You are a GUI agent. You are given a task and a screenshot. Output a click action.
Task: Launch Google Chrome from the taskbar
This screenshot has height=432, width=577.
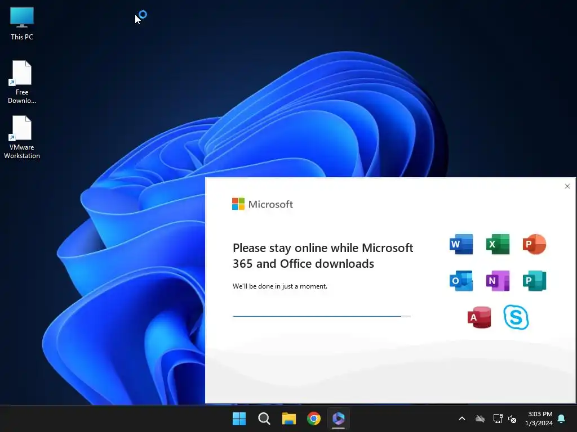coord(313,418)
